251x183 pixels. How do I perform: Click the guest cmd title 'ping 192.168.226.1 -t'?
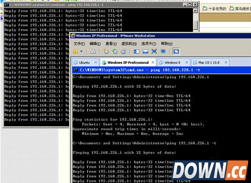tap(175, 70)
